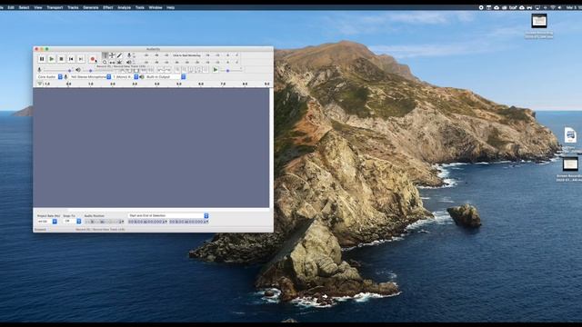Click the AirPlay display icon in menu bar
This screenshot has width=582, height=327.
click(537, 7)
